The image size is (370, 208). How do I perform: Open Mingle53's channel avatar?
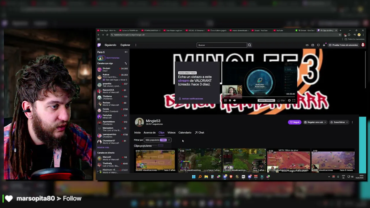139,122
